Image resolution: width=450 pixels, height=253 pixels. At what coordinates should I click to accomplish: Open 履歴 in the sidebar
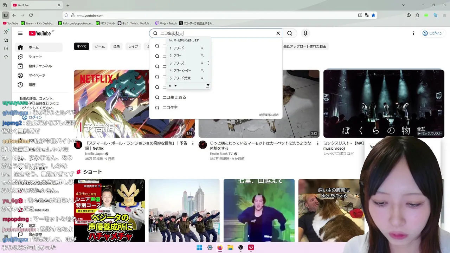coord(39,85)
